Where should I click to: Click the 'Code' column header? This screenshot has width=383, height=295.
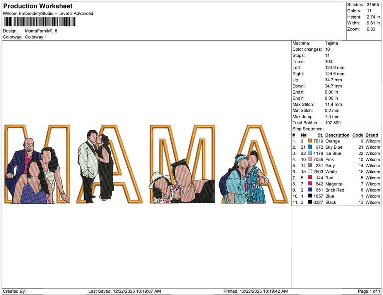358,135
